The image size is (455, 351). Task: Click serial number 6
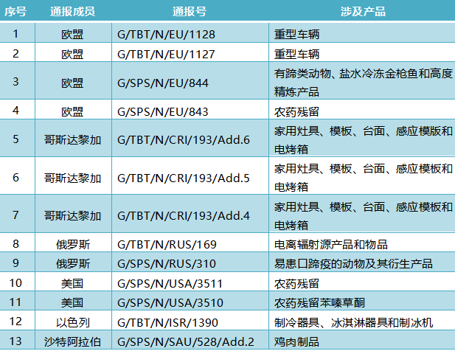point(15,177)
